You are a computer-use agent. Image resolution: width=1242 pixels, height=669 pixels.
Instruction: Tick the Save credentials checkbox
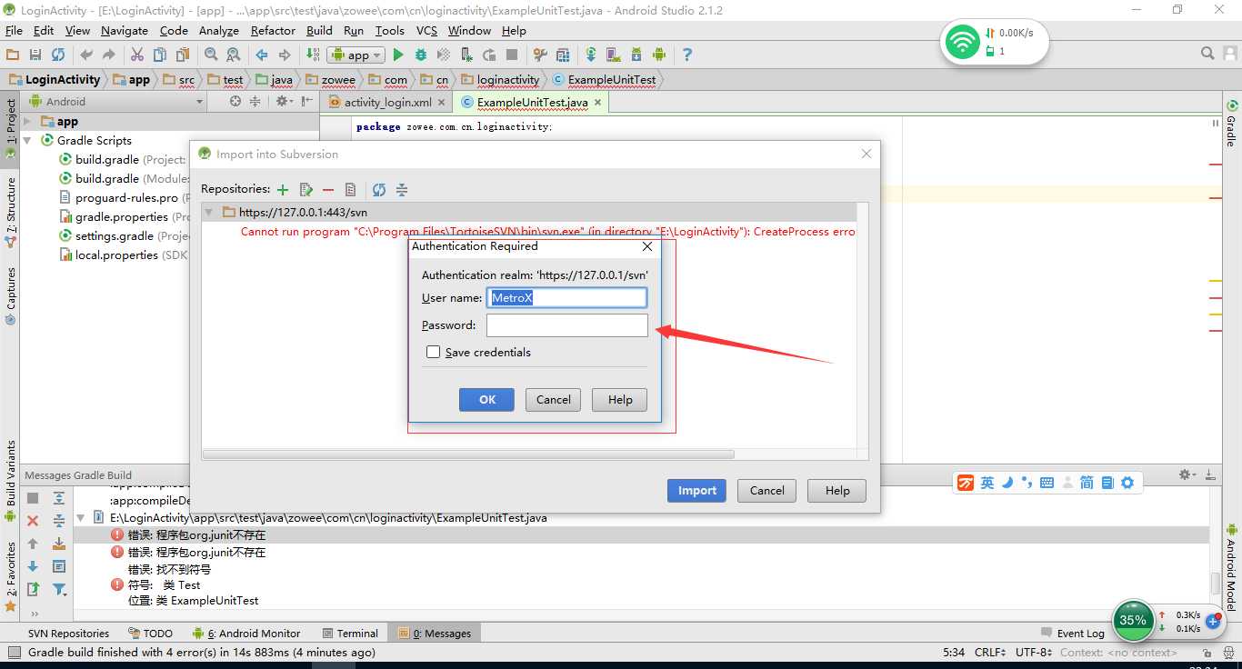point(434,352)
